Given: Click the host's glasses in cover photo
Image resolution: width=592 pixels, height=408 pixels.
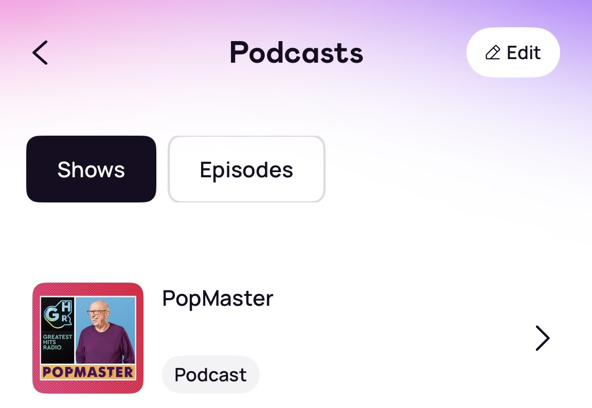Looking at the screenshot, I should tap(97, 312).
